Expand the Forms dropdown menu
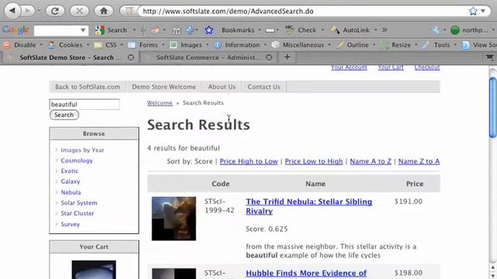This screenshot has height=279, width=497. (163, 45)
